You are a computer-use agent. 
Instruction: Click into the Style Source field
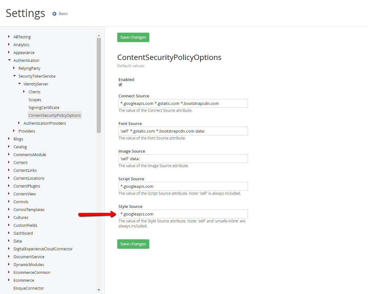pyautogui.click(x=183, y=214)
